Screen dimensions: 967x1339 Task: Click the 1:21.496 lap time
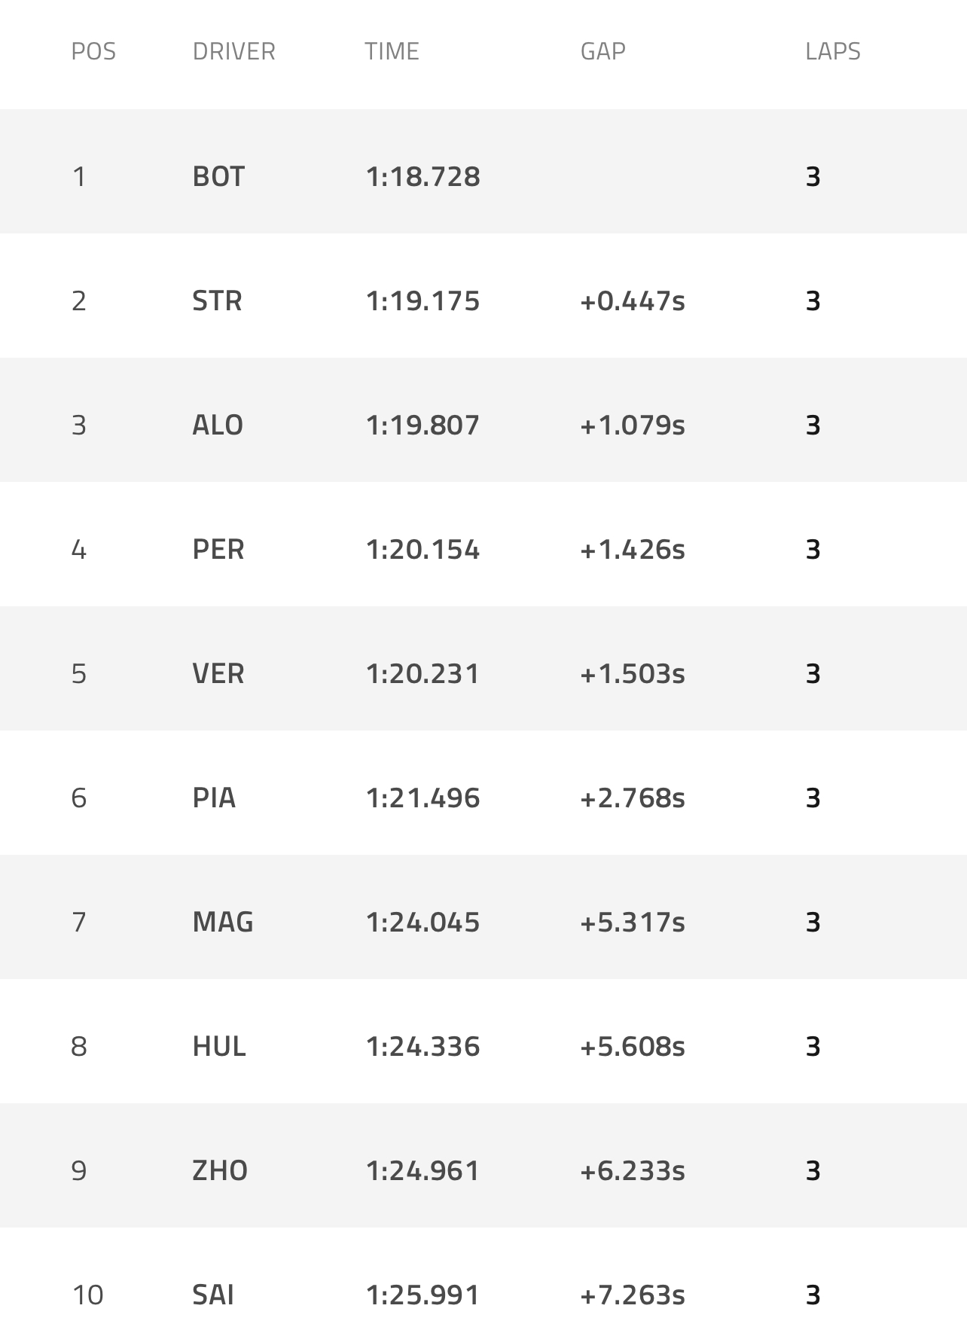(422, 798)
